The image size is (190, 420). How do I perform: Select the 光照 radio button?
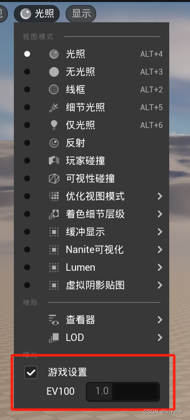click(x=27, y=54)
